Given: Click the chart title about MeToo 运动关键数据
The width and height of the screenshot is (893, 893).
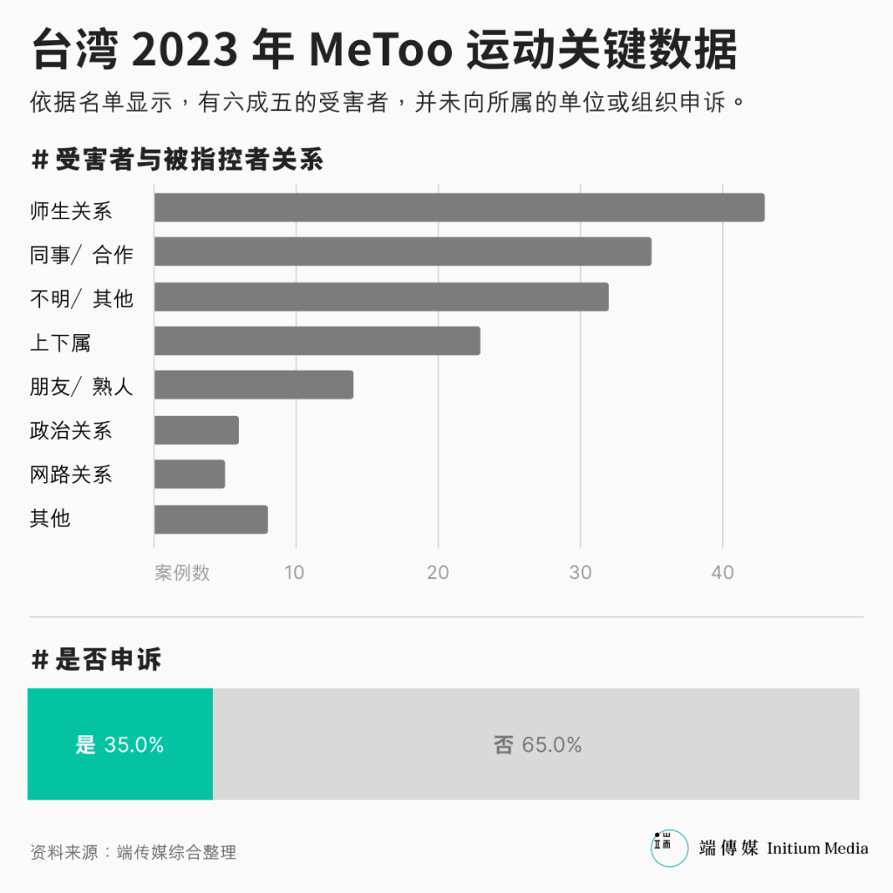Looking at the screenshot, I should click(385, 51).
